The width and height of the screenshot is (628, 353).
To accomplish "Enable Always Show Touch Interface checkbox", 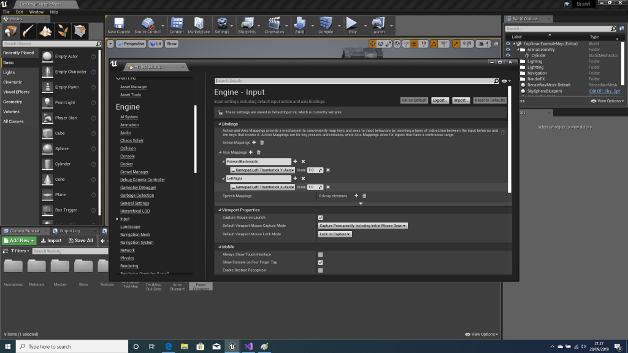I will coord(320,254).
